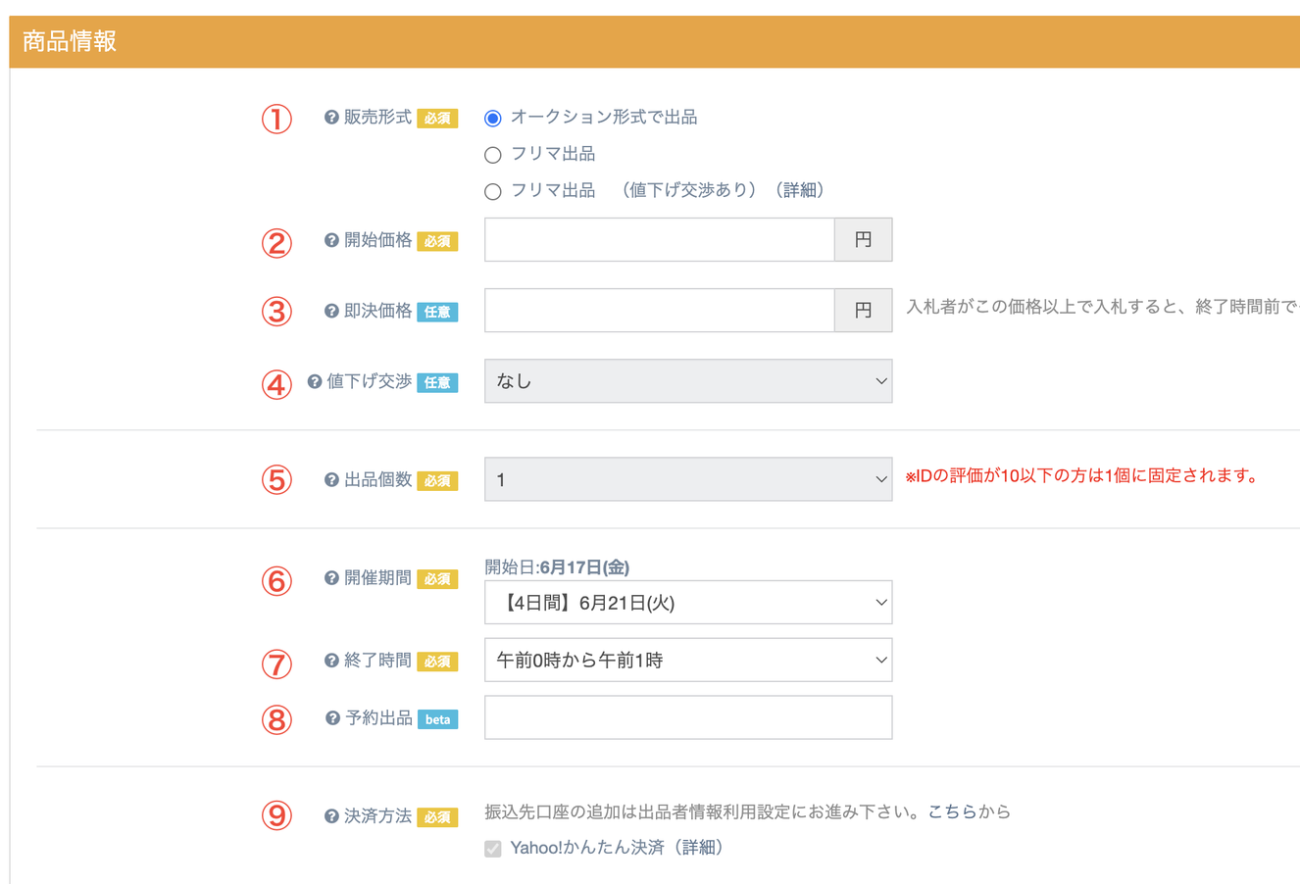The width and height of the screenshot is (1300, 884).
Task: Click the 即決価格 help question icon
Action: coord(331,311)
